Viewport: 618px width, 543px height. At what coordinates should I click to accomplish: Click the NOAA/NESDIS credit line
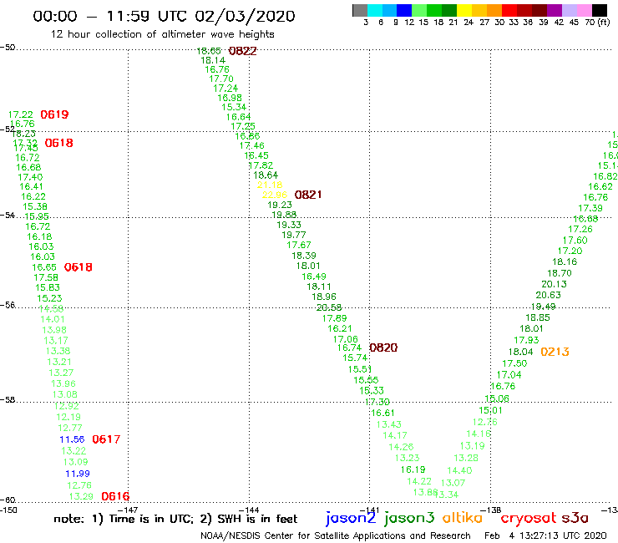[x=336, y=535]
